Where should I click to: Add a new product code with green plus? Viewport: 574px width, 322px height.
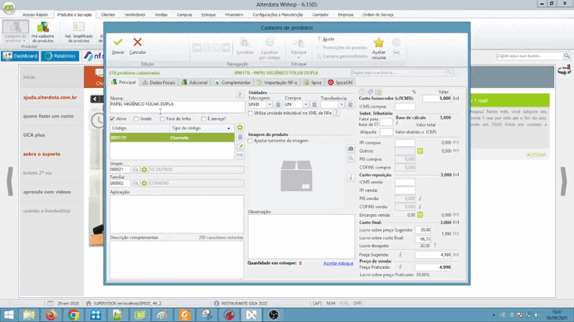click(240, 128)
